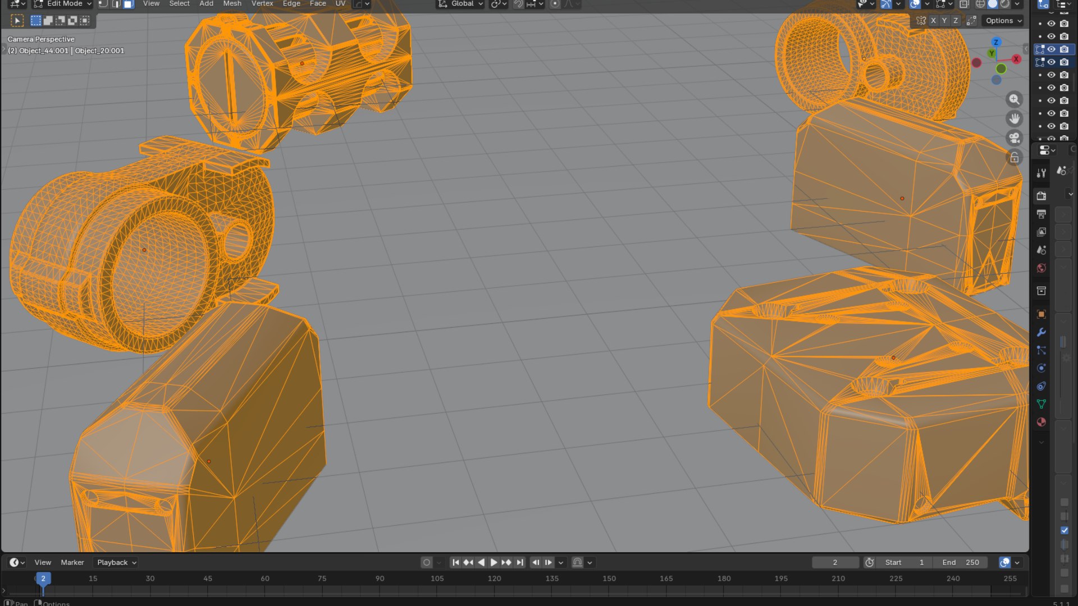Enable the Auto Merge vertices toggle
This screenshot has height=606, width=1078.
(971, 21)
